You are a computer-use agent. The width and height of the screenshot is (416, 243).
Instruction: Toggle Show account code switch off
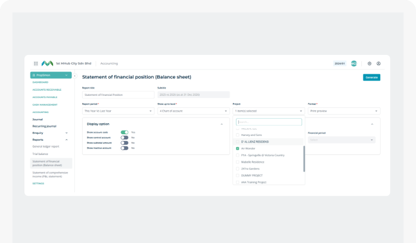point(124,132)
